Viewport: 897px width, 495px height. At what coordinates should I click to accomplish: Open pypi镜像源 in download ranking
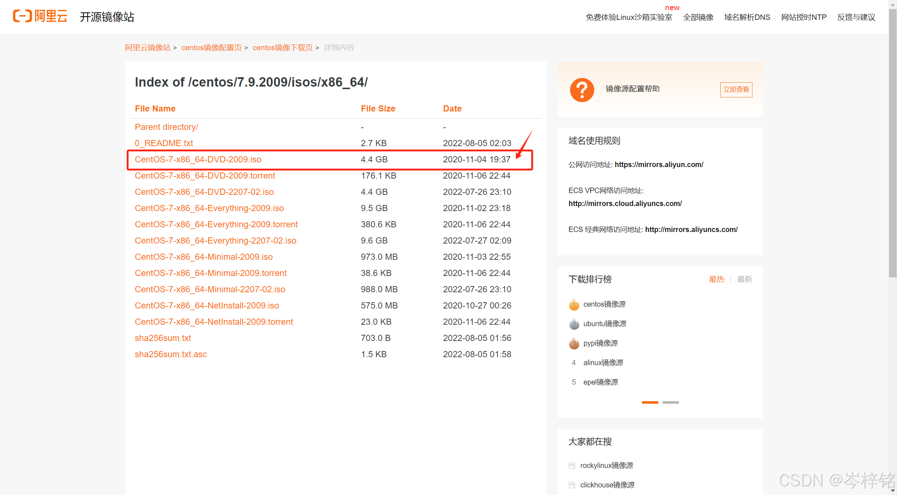600,343
